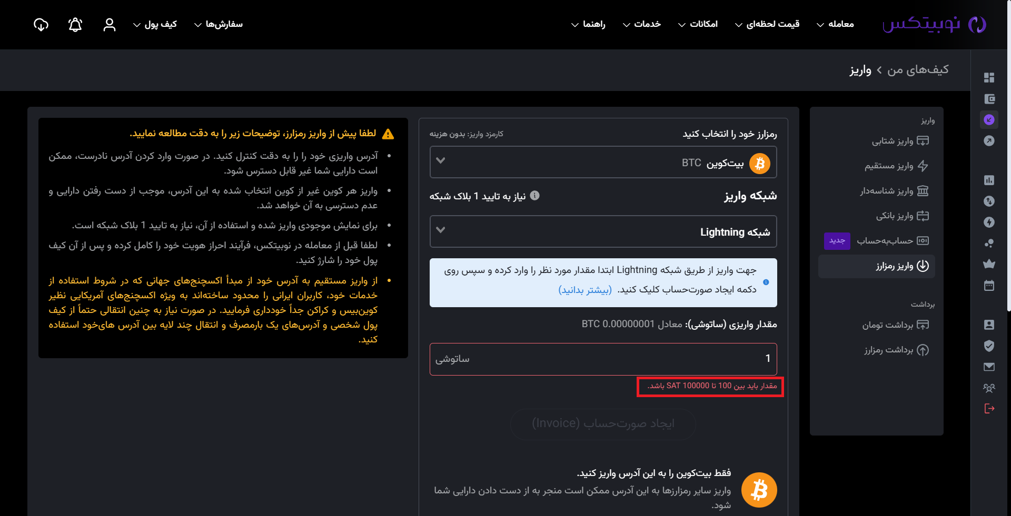Click the معادل 0.00000001 BTC text
Image resolution: width=1011 pixels, height=516 pixels.
632,324
